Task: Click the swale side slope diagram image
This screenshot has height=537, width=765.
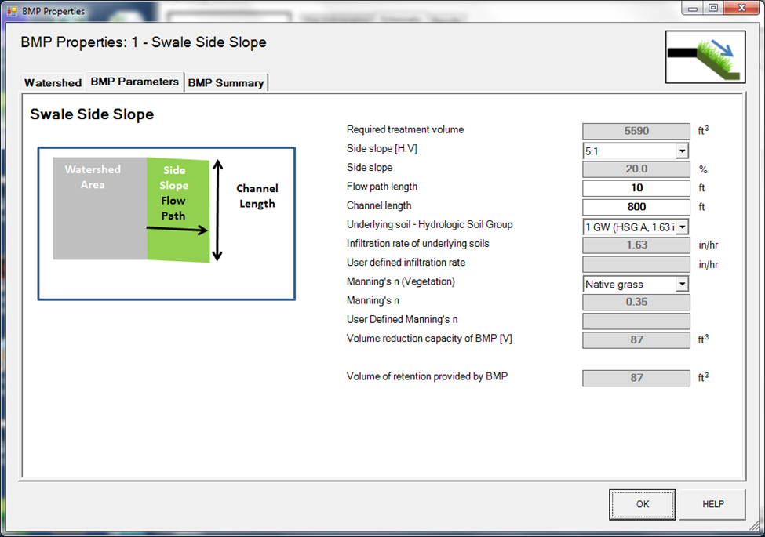Action: coord(166,223)
